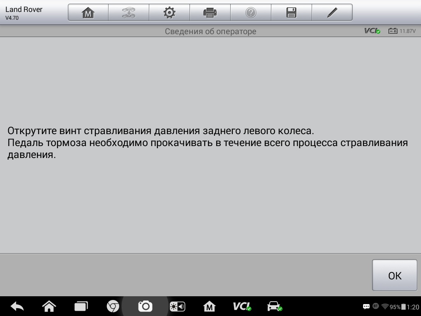Viewport: 421px width, 316px height.
Task: Save data using the floppy disk icon
Action: (291, 13)
